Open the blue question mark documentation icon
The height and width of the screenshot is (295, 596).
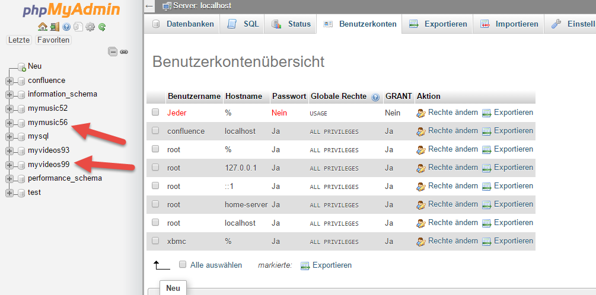tap(66, 27)
